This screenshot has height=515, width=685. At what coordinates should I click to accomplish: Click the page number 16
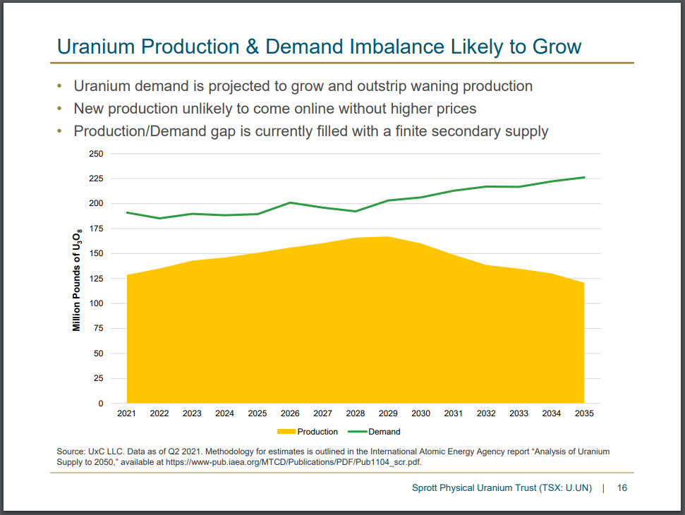coord(624,487)
